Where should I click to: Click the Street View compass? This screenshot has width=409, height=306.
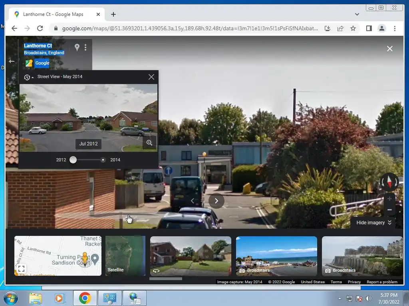click(389, 182)
